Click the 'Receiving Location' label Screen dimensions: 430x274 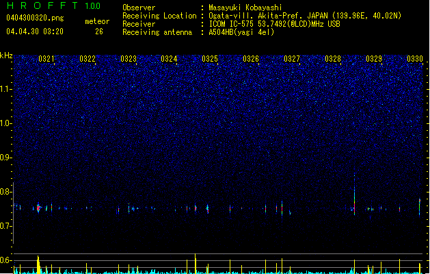159,16
